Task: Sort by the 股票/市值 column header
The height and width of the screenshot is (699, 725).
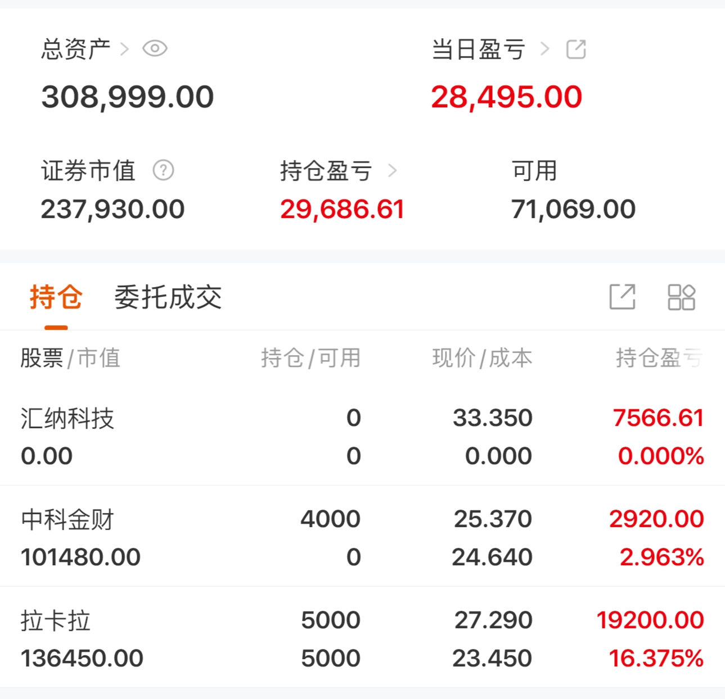Action: (x=70, y=358)
